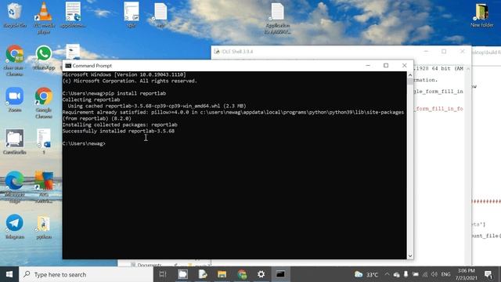Minimize the Command Prompt window
The height and width of the screenshot is (282, 501).
point(368,65)
